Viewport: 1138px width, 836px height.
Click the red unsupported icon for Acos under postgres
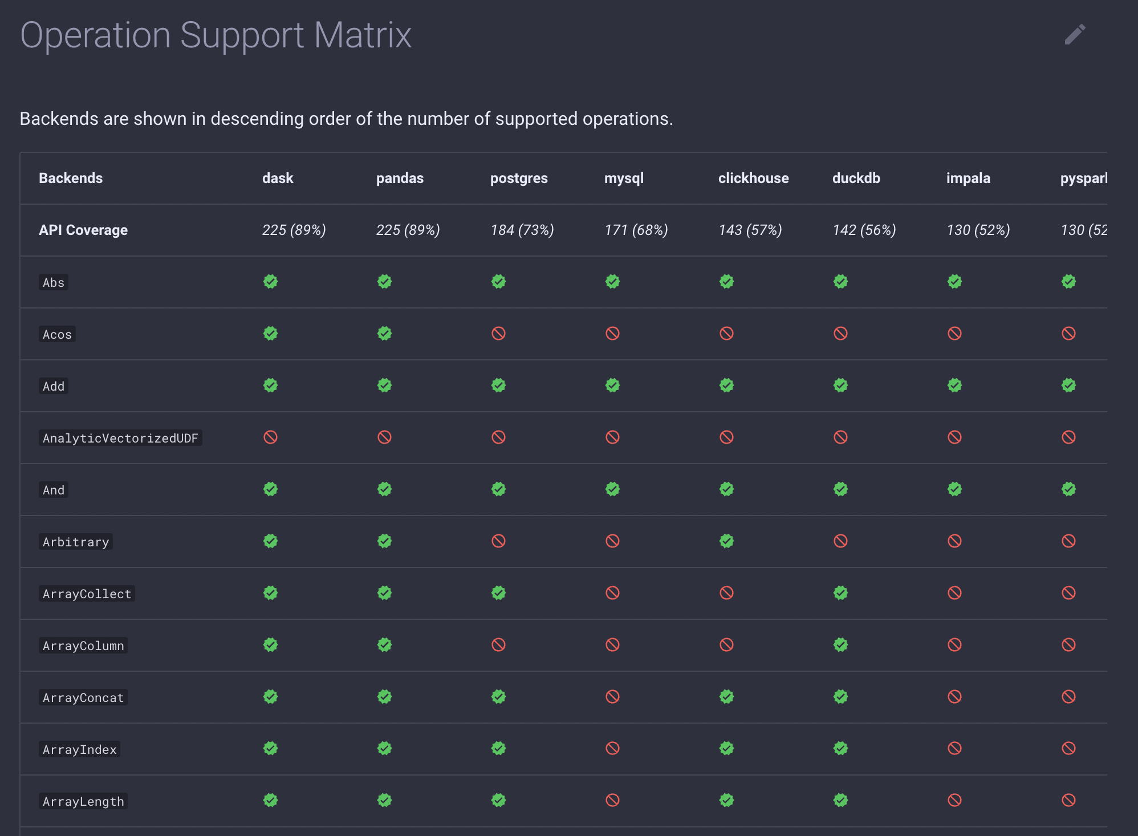(x=498, y=334)
